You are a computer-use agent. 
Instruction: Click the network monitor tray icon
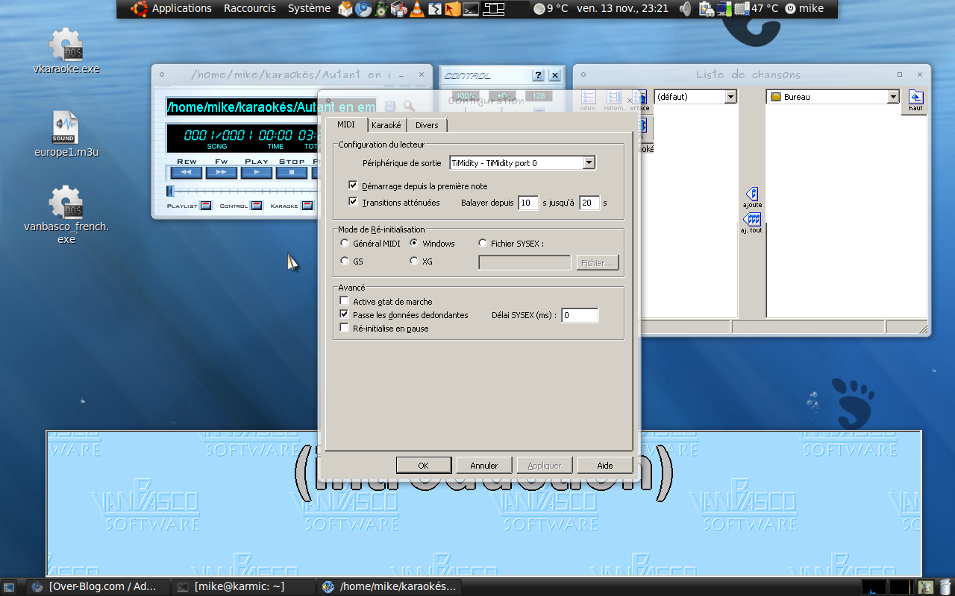724,9
